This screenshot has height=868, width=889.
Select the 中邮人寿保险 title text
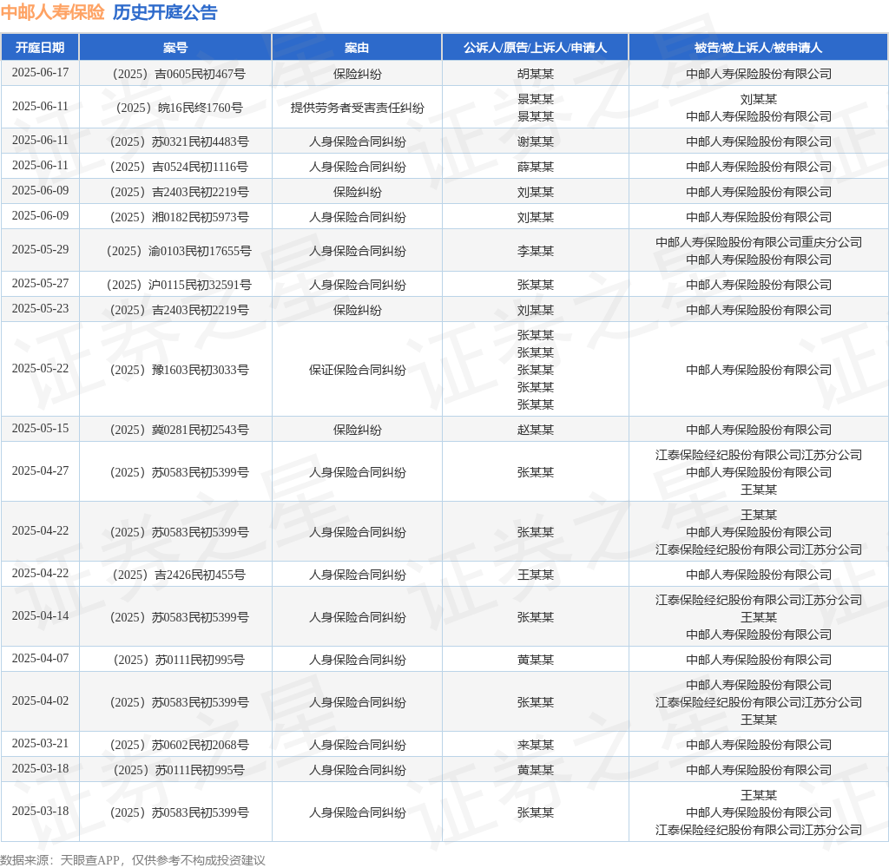point(53,12)
